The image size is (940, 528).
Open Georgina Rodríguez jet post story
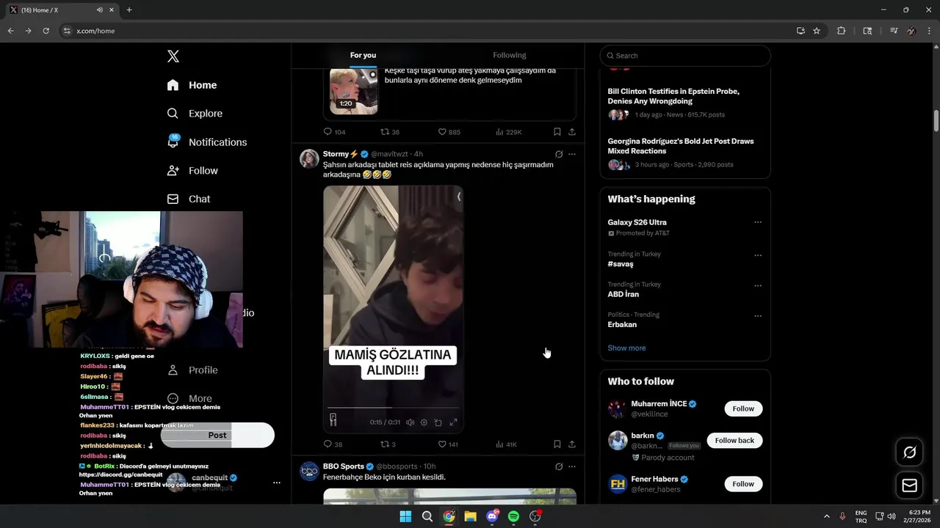[681, 146]
